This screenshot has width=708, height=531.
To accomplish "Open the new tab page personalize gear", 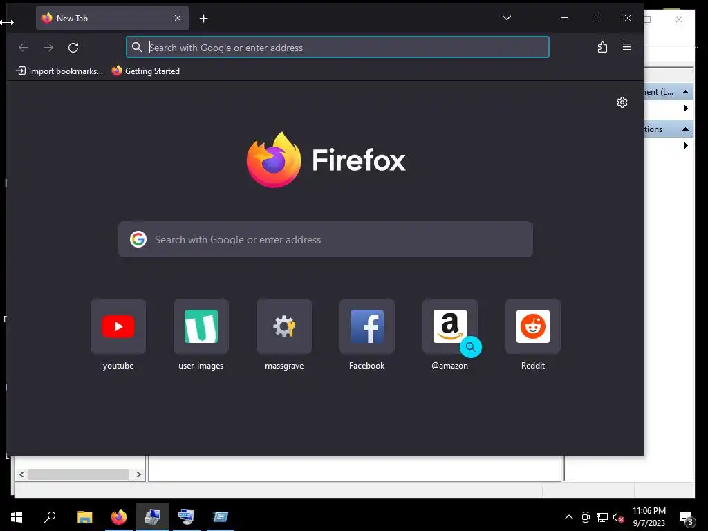I will 622,102.
